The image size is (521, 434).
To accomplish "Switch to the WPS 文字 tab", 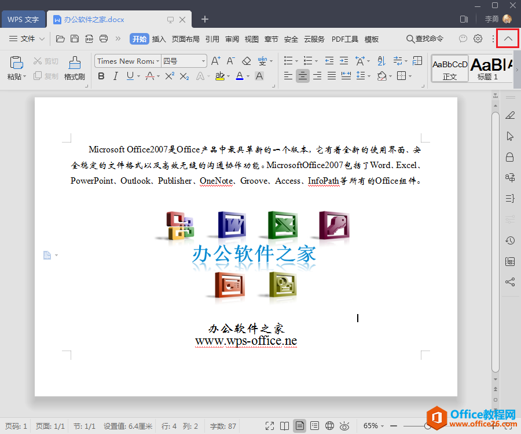I will point(23,19).
